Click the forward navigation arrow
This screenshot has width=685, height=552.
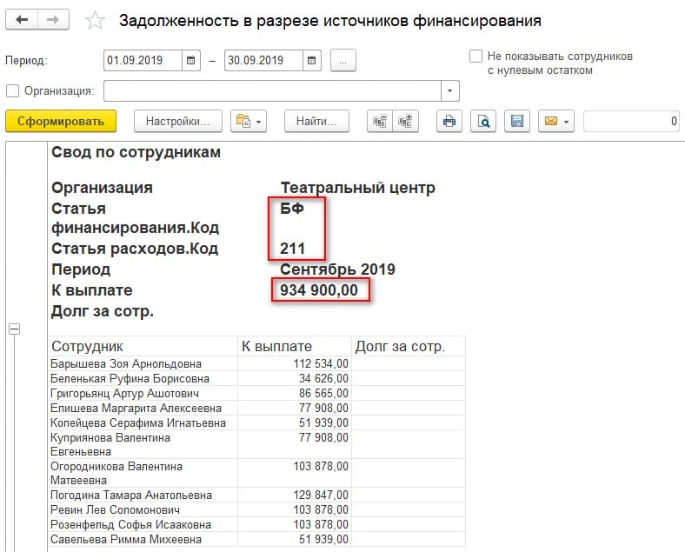coord(52,21)
